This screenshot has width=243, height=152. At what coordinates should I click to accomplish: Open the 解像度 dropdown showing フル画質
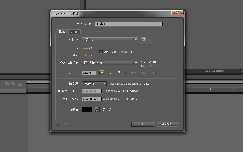click(x=94, y=84)
